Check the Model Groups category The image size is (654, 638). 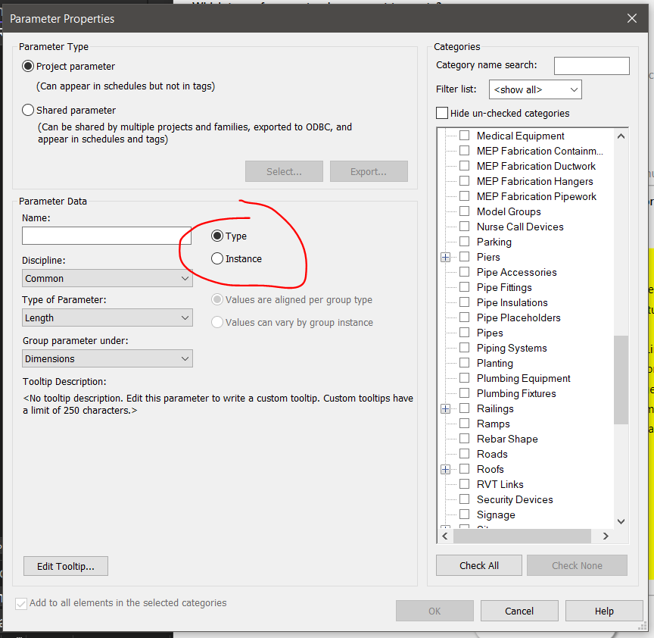click(x=464, y=211)
